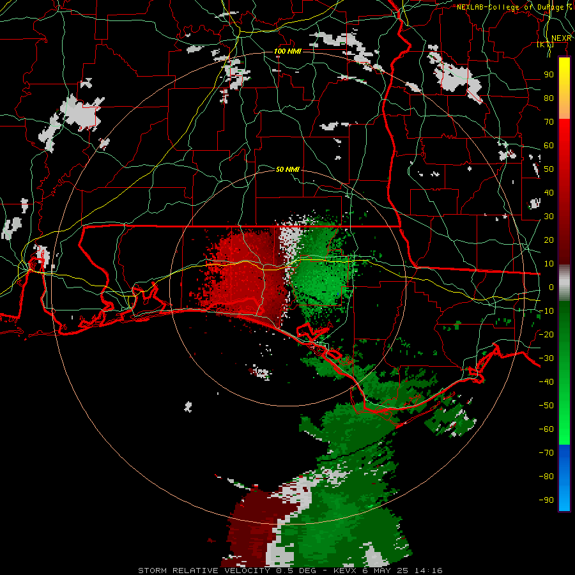Viewport: 575px width, 575px height.
Task: Click the "0" value on velocity scale
Action: tap(551, 287)
